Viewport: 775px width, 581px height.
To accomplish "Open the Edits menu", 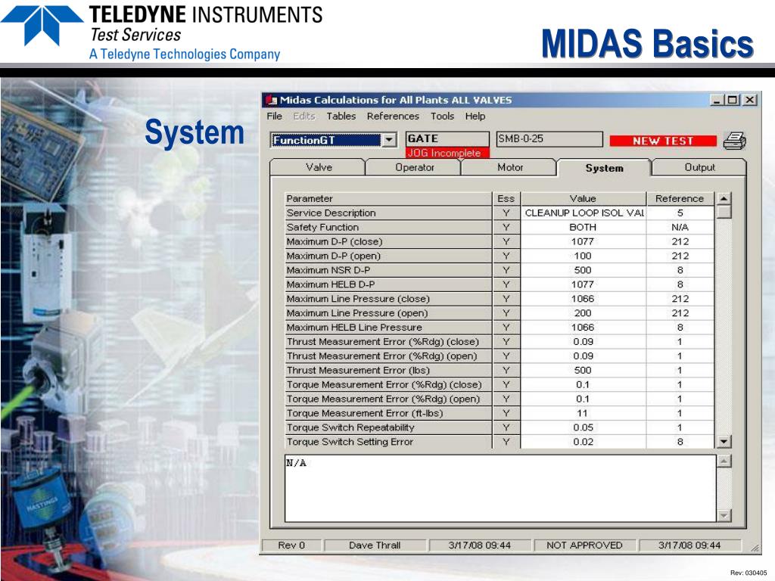I will click(x=304, y=116).
